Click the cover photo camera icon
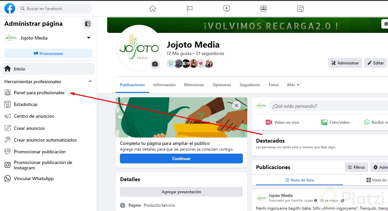The width and height of the screenshot is (388, 211). coord(385,24)
